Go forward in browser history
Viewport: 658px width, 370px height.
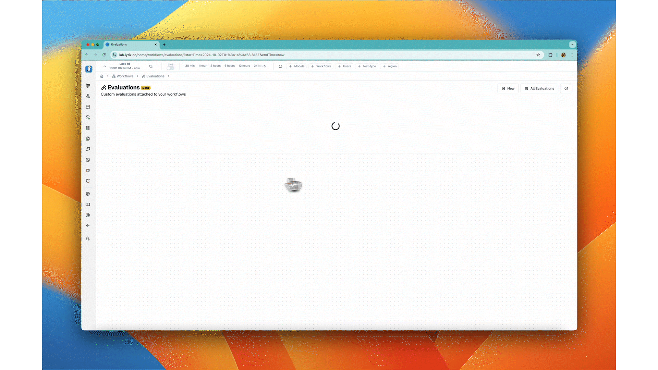click(95, 55)
